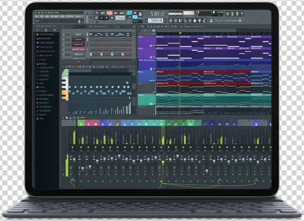Open the Pattern 28 selector dropdown
Viewport: 304px width, 221px height.
click(156, 20)
